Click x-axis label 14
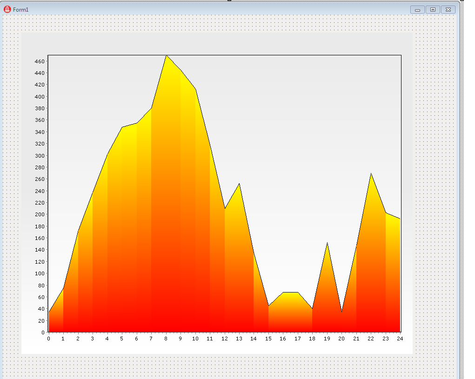The height and width of the screenshot is (379, 475). coord(254,339)
